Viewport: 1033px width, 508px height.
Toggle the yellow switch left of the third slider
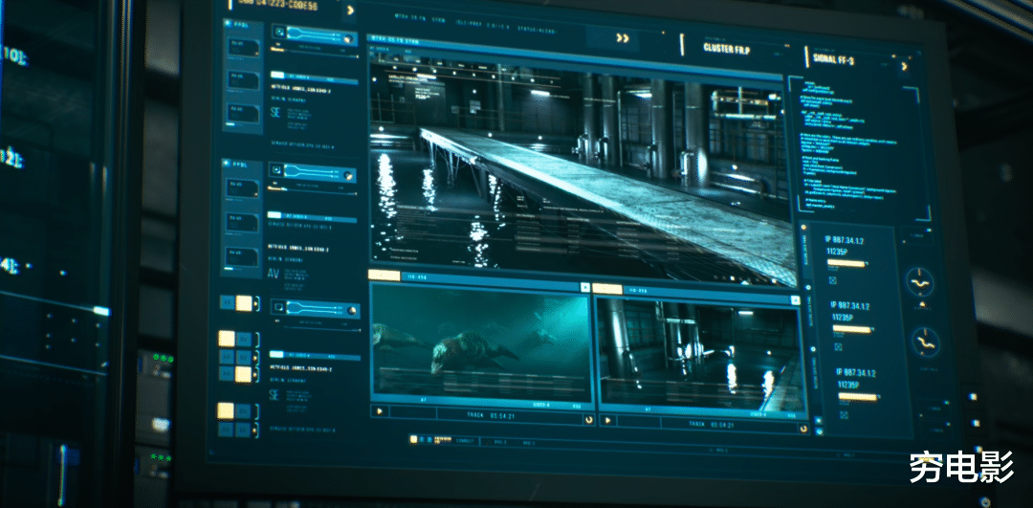pos(244,303)
